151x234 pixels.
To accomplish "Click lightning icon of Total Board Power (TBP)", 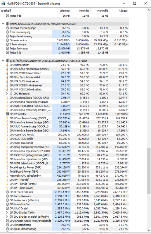I will pyautogui.click(x=7, y=171).
